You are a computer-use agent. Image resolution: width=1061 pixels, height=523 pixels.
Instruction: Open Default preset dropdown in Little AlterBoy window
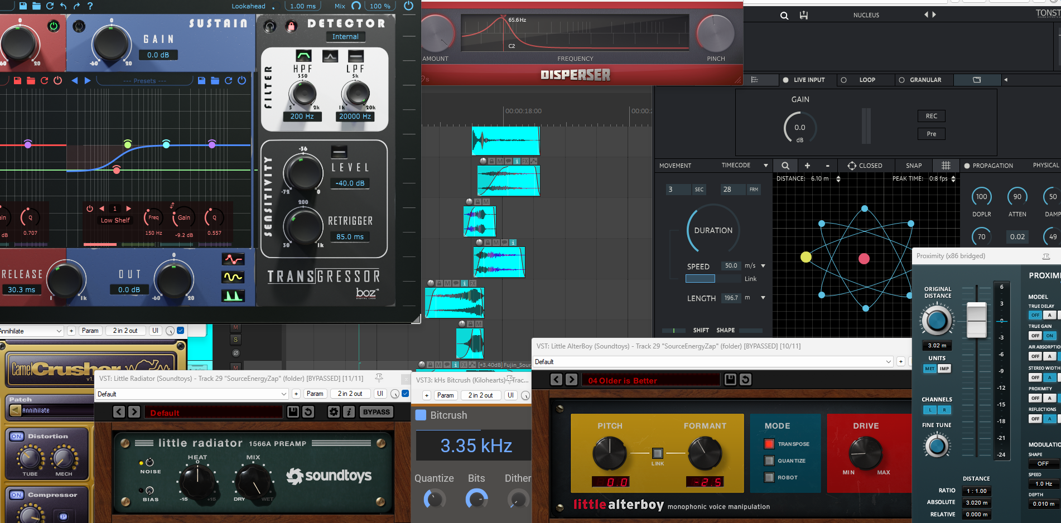pyautogui.click(x=713, y=362)
